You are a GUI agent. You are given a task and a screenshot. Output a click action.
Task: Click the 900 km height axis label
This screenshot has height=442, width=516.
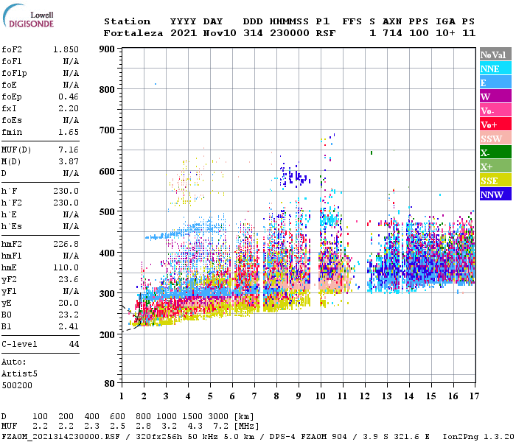(x=107, y=49)
